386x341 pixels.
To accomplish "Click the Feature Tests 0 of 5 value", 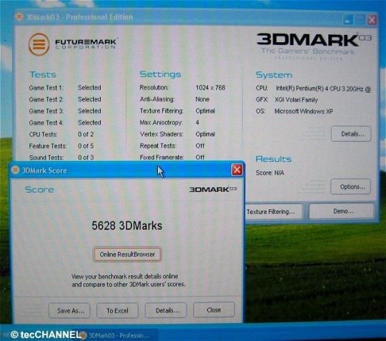I will pos(86,146).
